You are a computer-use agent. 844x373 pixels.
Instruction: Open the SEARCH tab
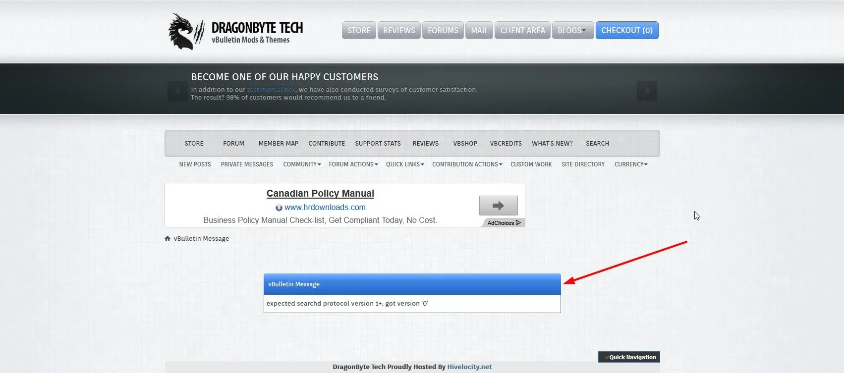(597, 144)
